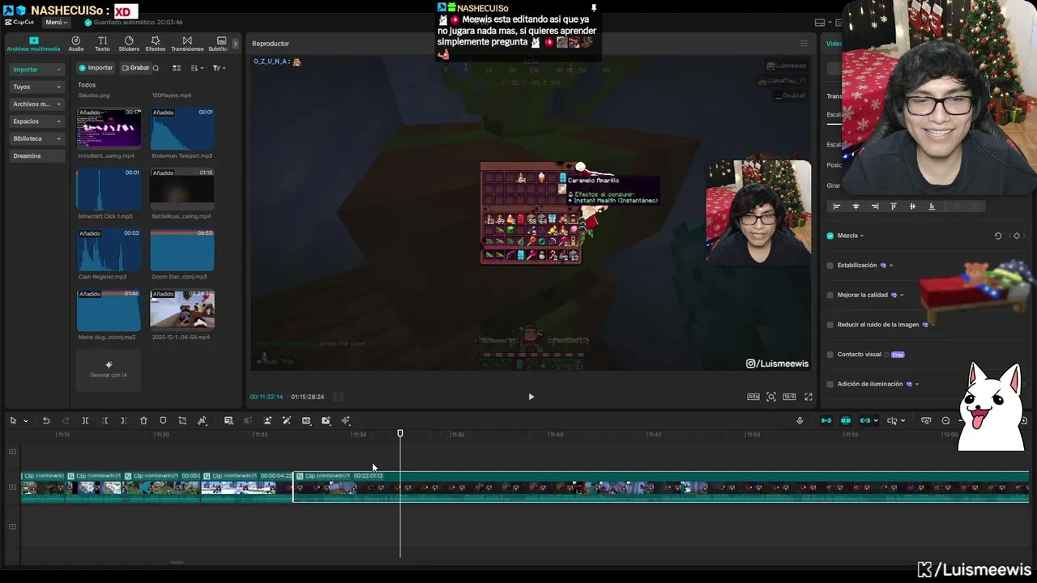
Task: Align to bottom with the alignment icon
Action: tap(932, 206)
